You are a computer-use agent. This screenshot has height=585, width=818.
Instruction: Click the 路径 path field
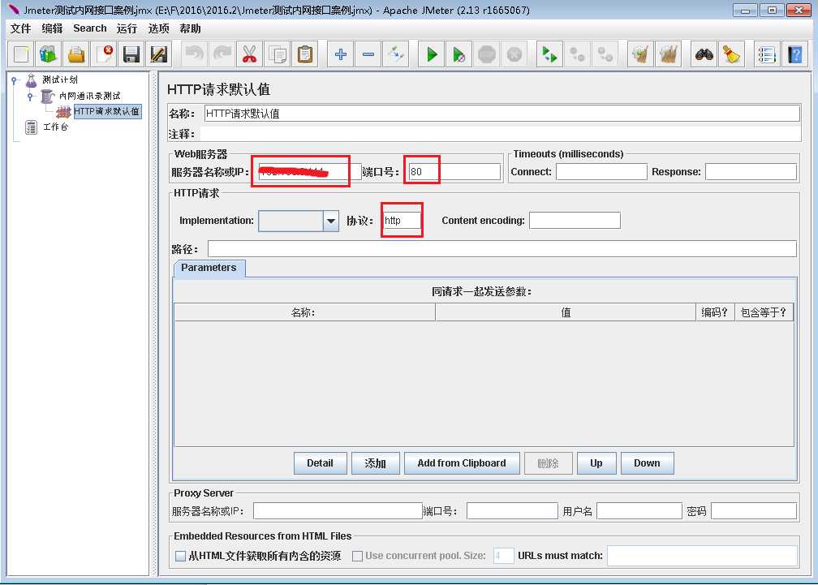(x=502, y=249)
